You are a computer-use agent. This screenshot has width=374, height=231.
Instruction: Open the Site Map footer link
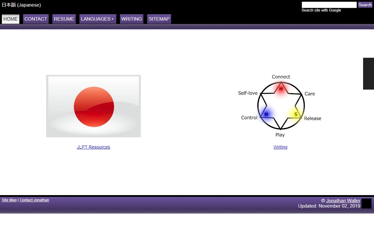tap(9, 200)
